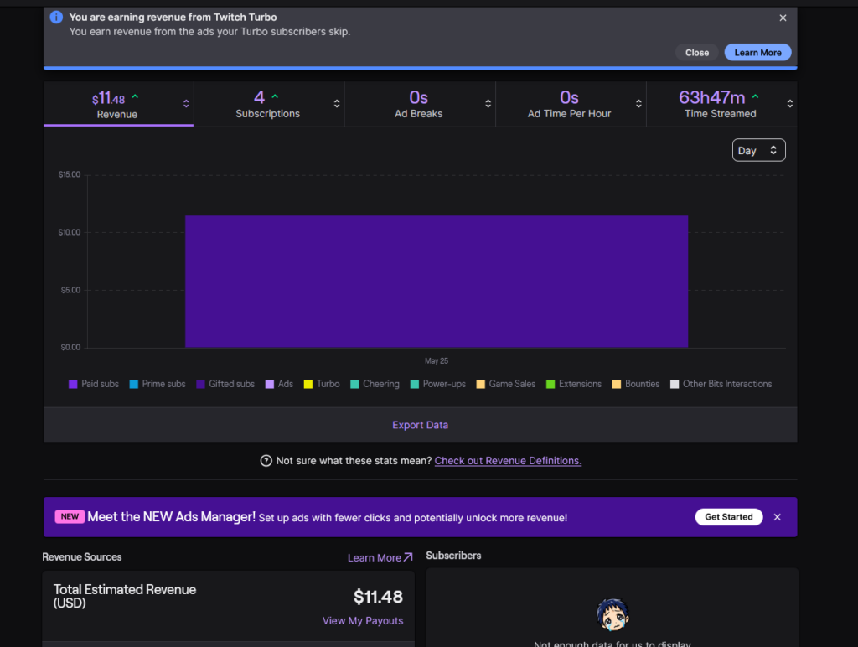Screen dimensions: 858x647
Task: Click the $15.00 y-axis label
Action: tap(70, 174)
